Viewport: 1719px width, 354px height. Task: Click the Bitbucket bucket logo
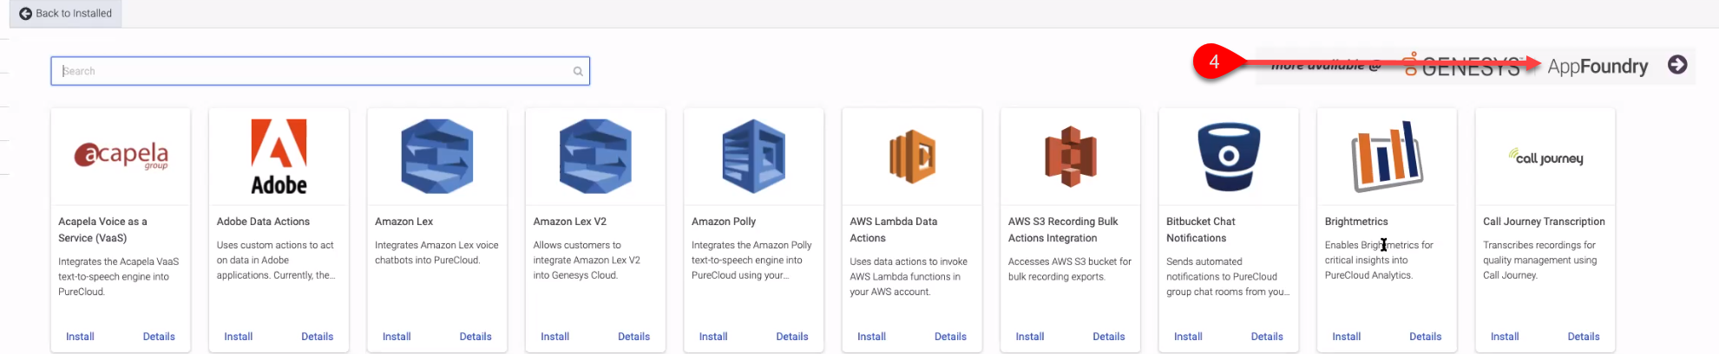(1229, 157)
